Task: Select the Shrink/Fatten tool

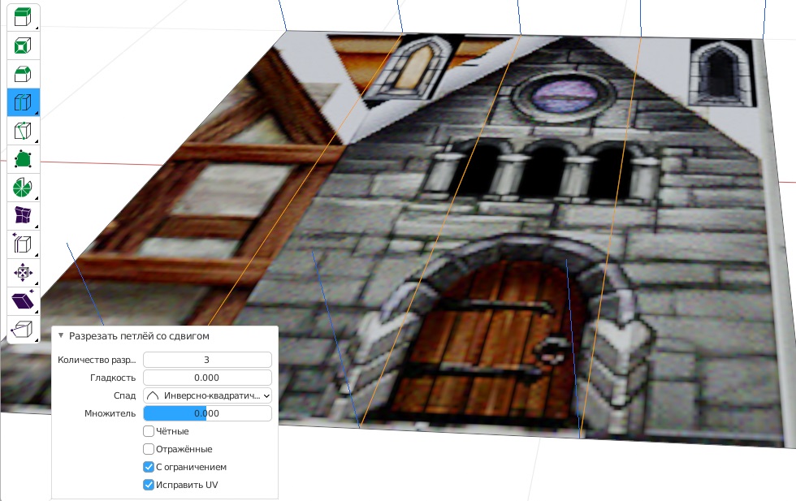Action: pyautogui.click(x=23, y=273)
